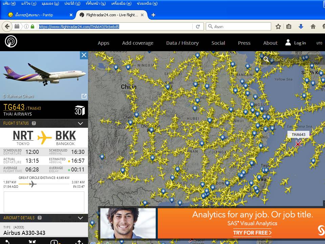The image size is (325, 244).
Task: Click the Flightradar24 radar logo
Action: click(x=11, y=41)
